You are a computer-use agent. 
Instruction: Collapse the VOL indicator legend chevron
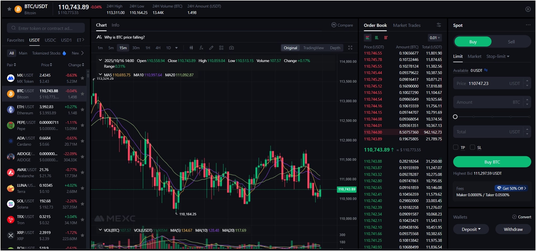pyautogui.click(x=100, y=230)
